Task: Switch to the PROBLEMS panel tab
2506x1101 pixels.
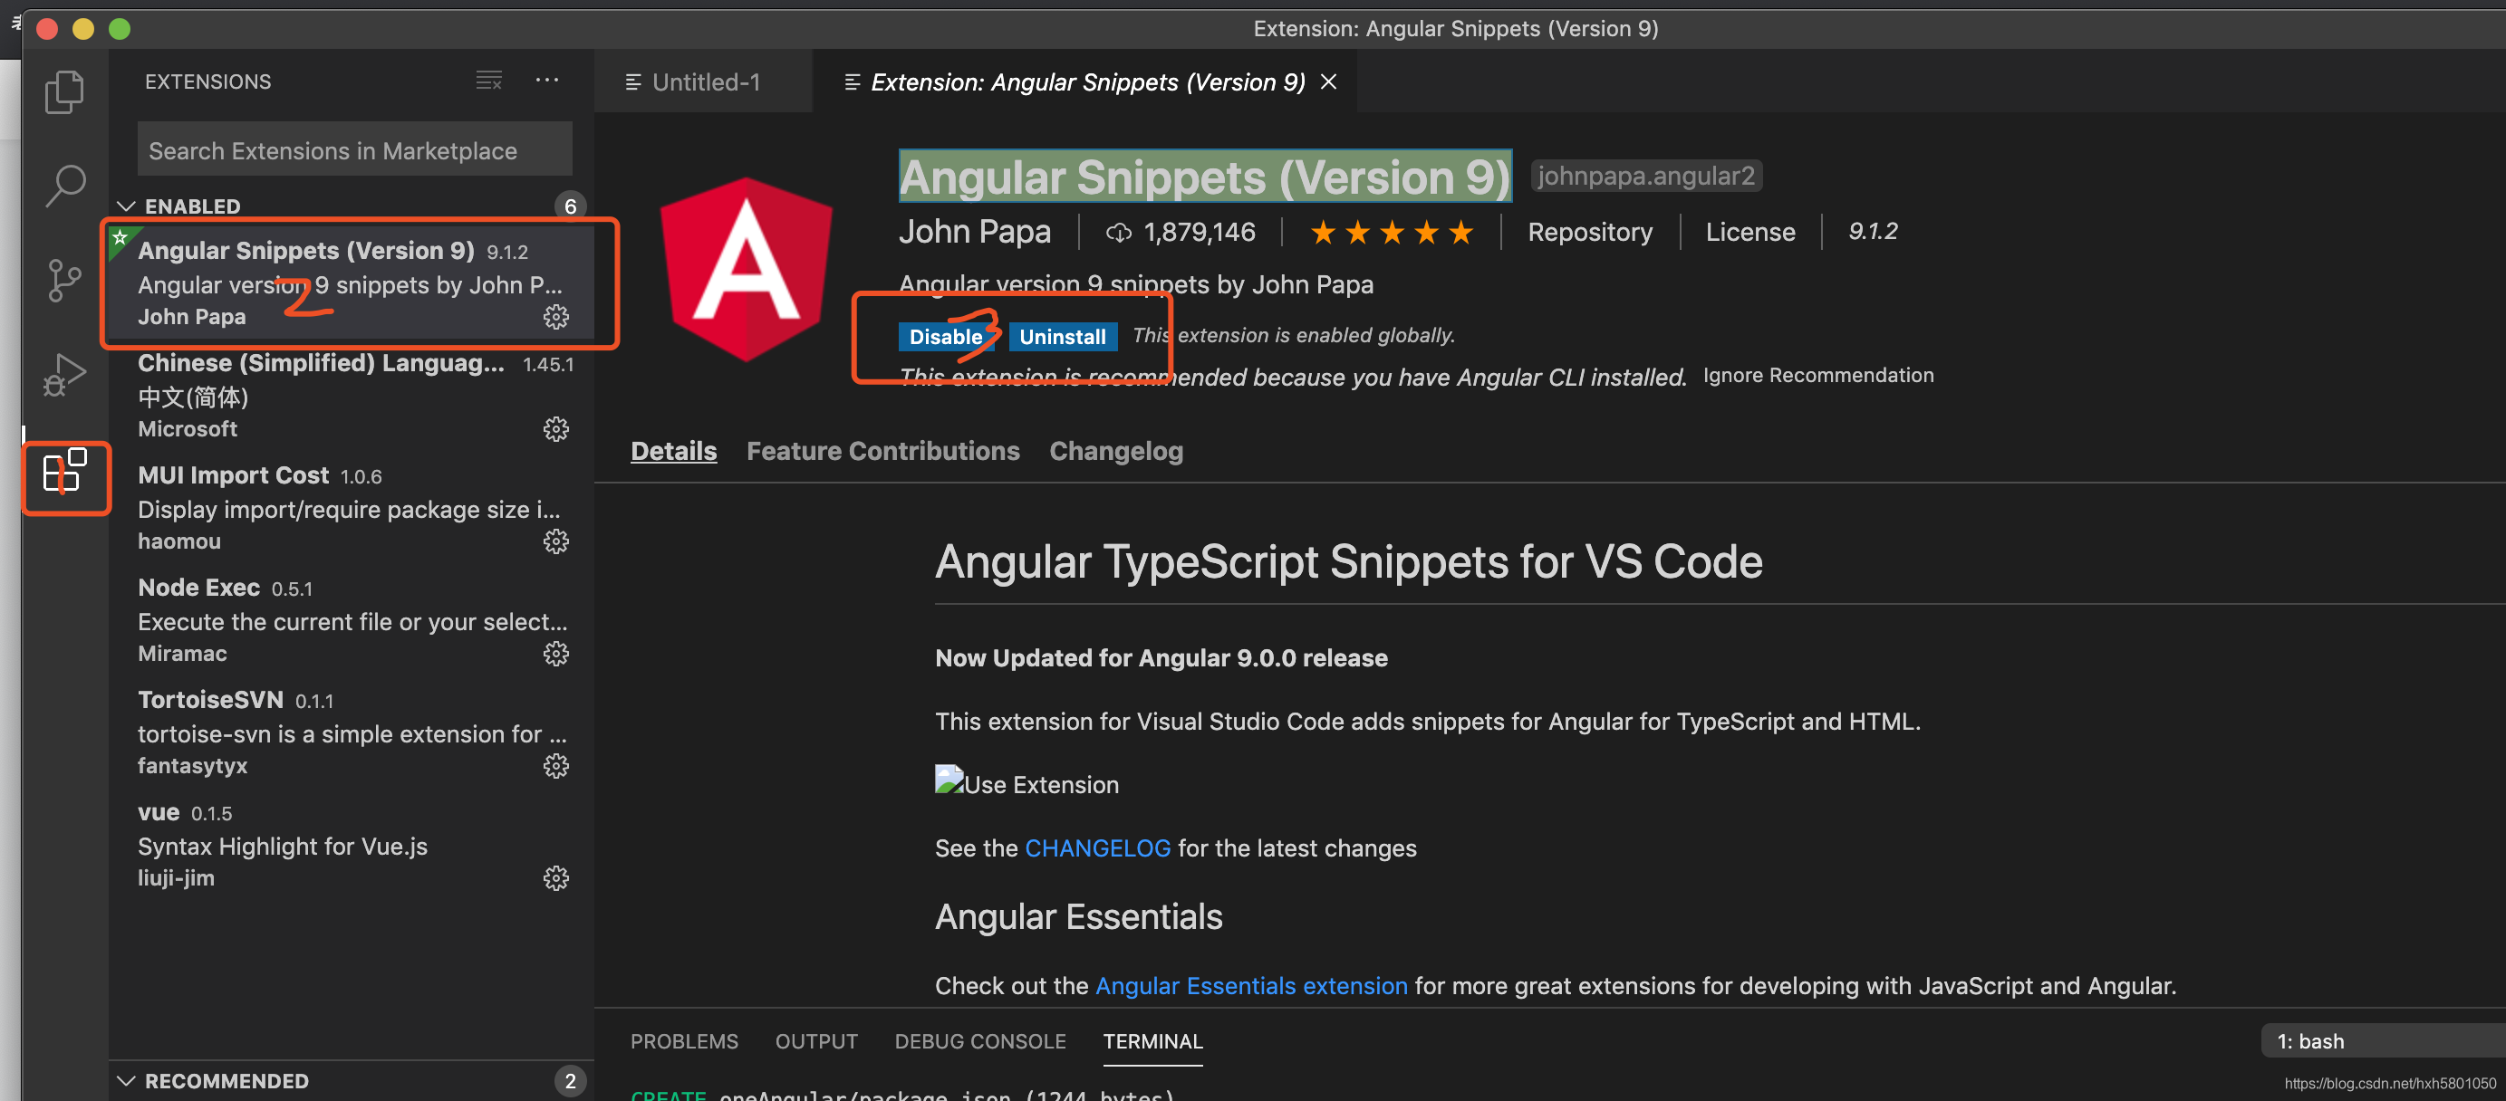Action: 684,1040
